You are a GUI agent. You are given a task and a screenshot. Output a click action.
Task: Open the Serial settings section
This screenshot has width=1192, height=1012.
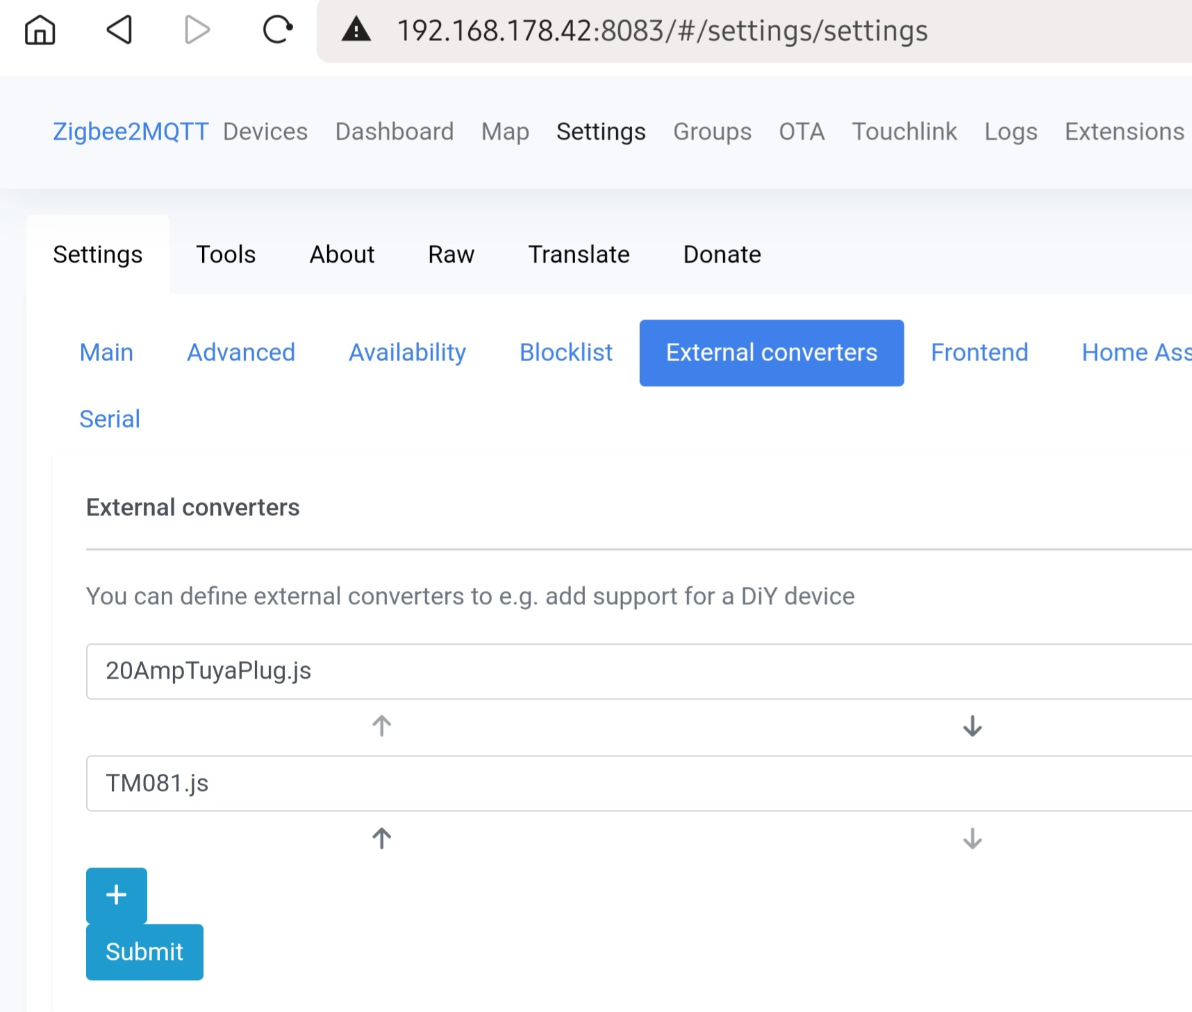tap(110, 418)
